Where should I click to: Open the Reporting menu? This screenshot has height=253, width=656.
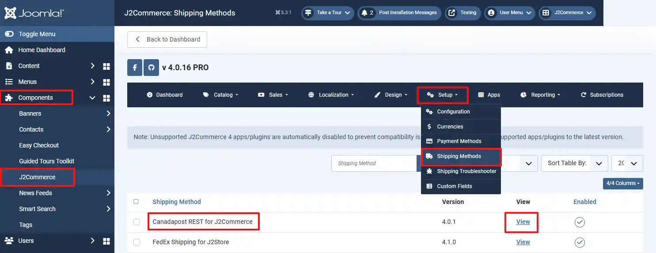(x=540, y=95)
